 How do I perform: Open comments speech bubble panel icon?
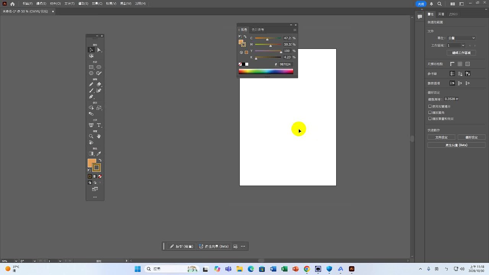[420, 17]
